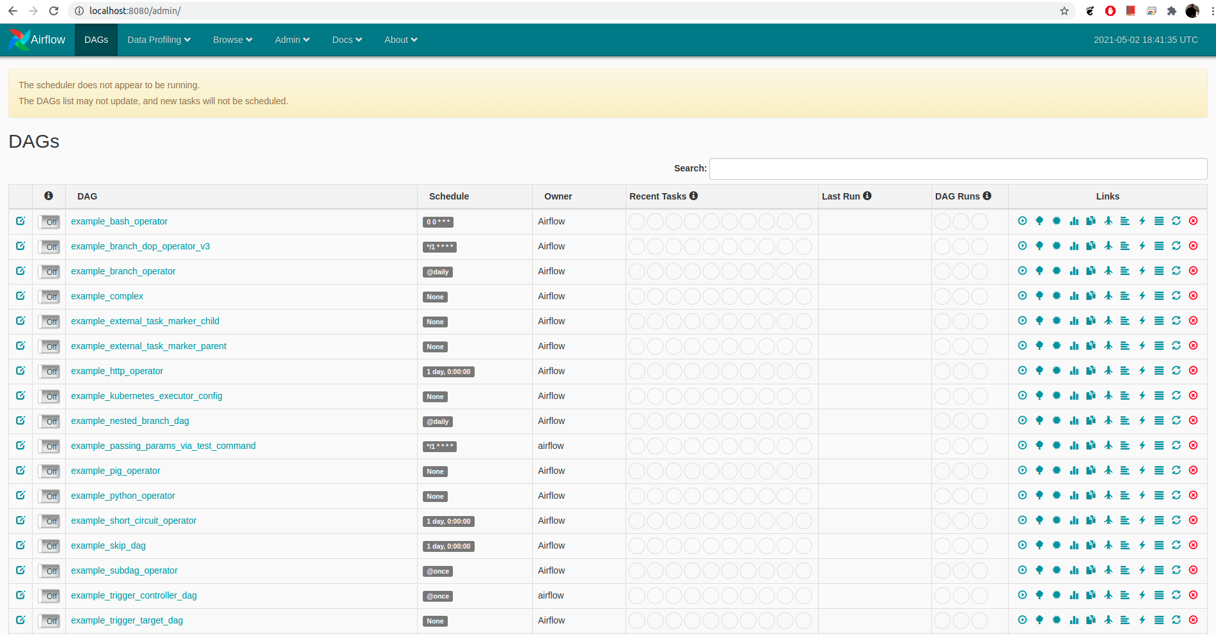Edit the example_subdag_operator DAG record icon
Viewport: 1216px width, 635px height.
coord(20,570)
